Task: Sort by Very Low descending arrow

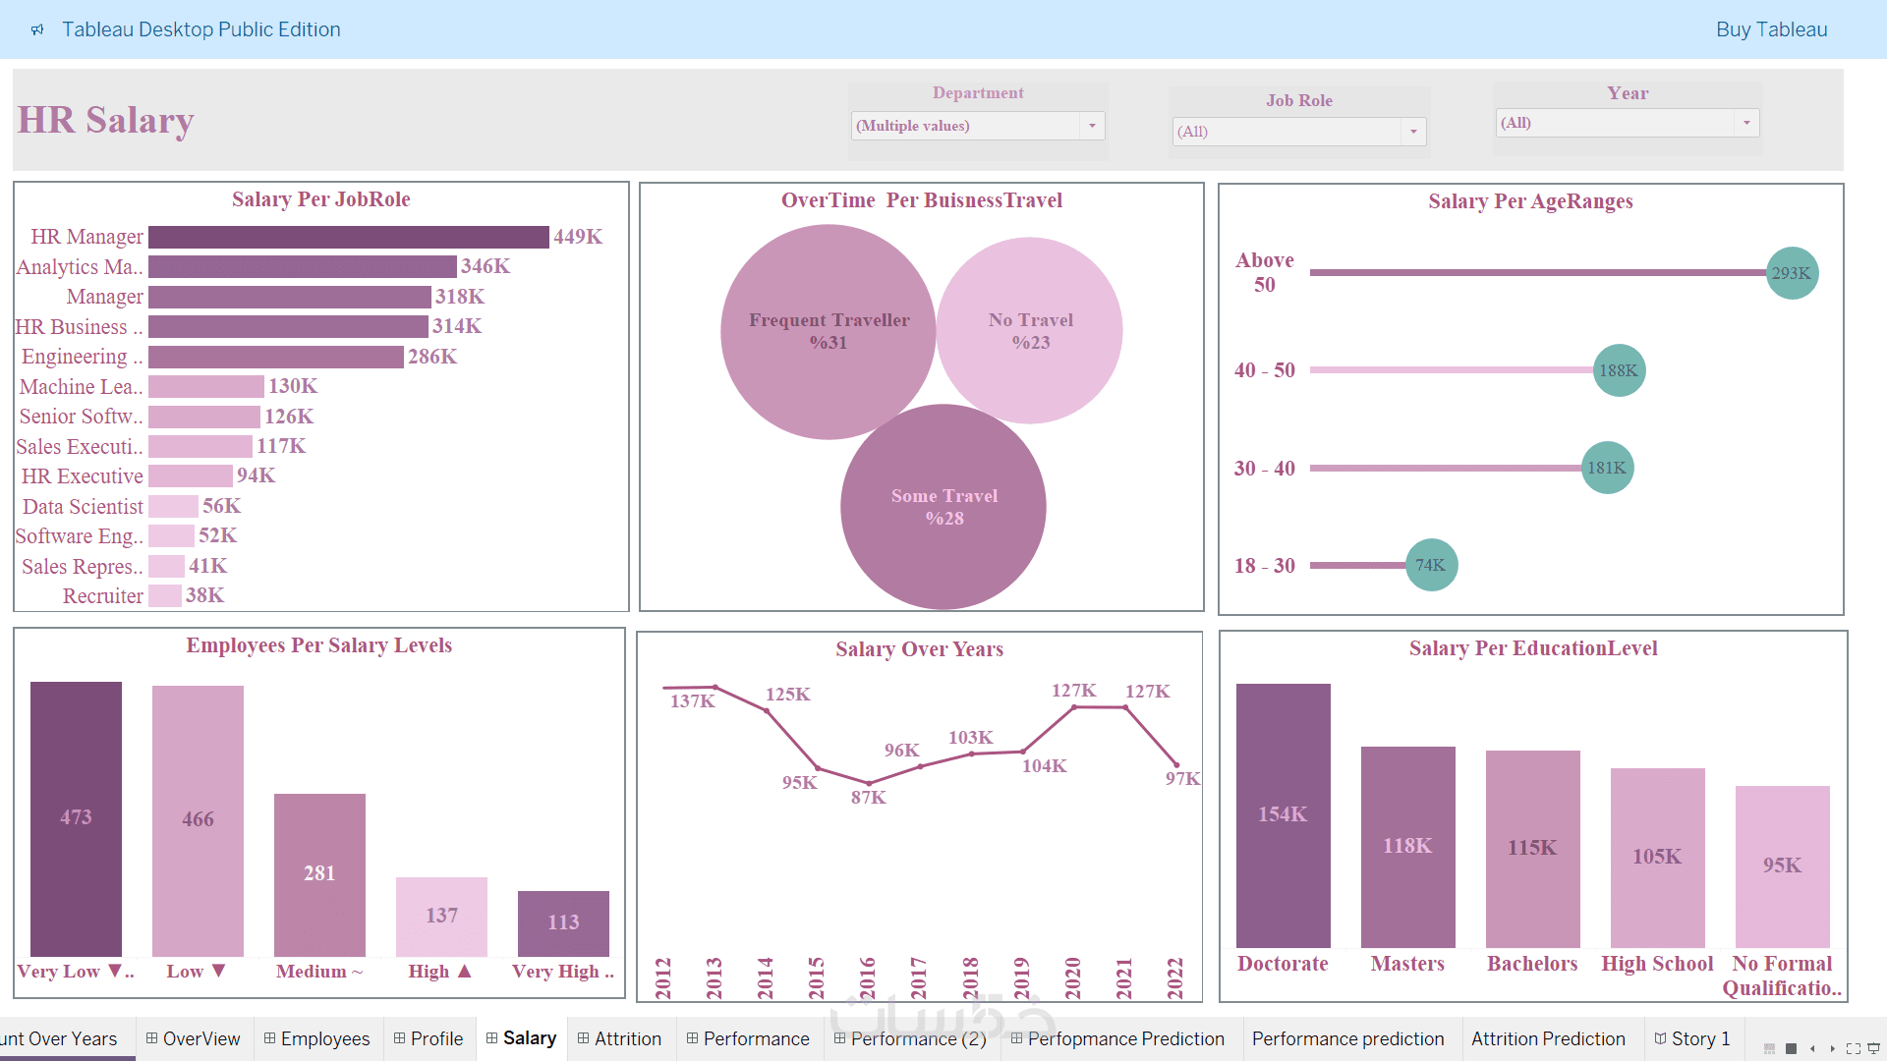Action: (x=115, y=971)
